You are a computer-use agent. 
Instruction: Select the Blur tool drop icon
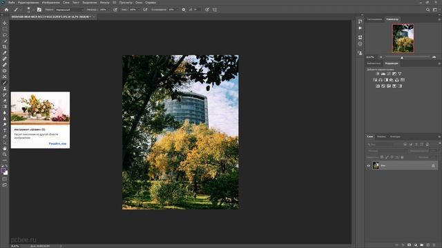[5, 112]
